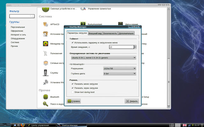204x127 pixels.
Task: Open the Разрешение 1024x768 dropdown
Action: tap(120, 69)
